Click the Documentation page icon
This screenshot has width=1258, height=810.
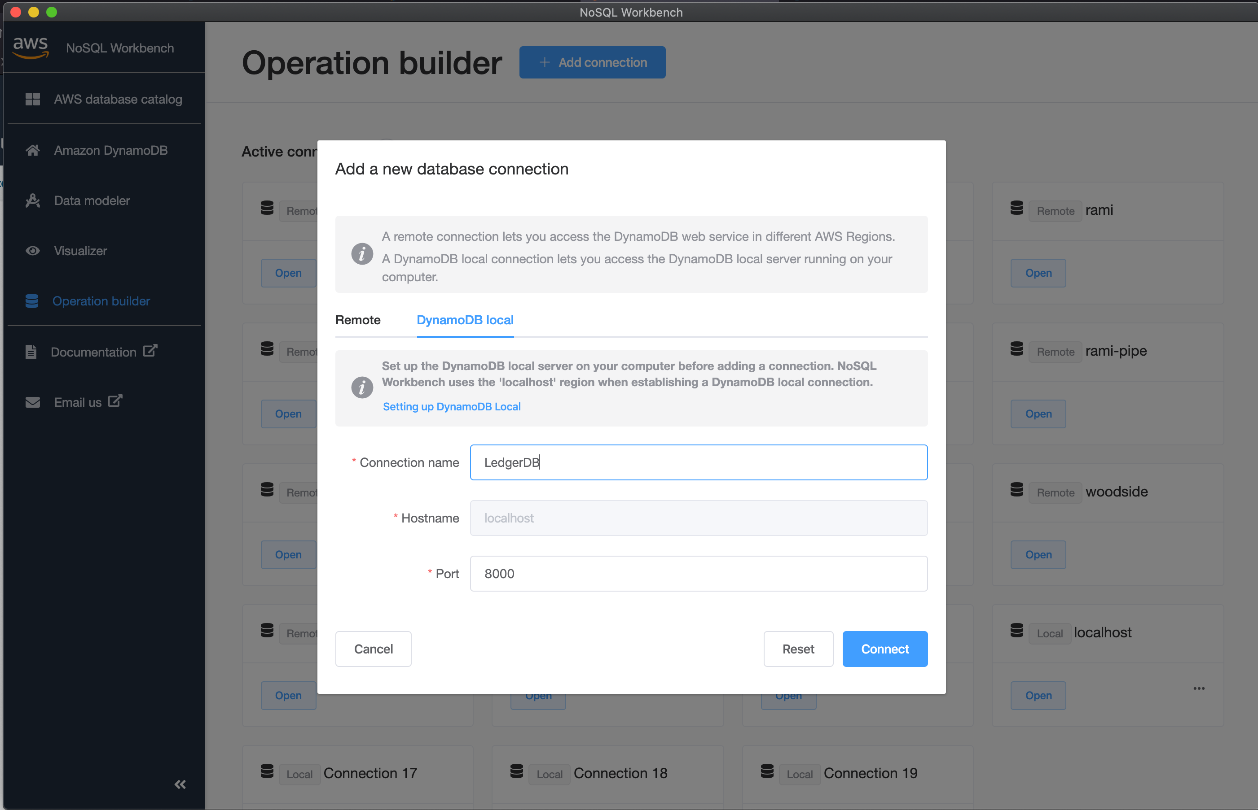(x=31, y=352)
